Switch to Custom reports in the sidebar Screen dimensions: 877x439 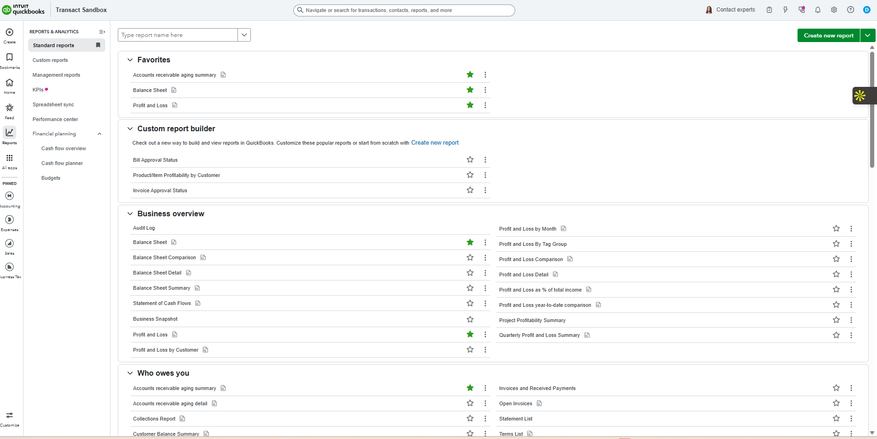50,60
